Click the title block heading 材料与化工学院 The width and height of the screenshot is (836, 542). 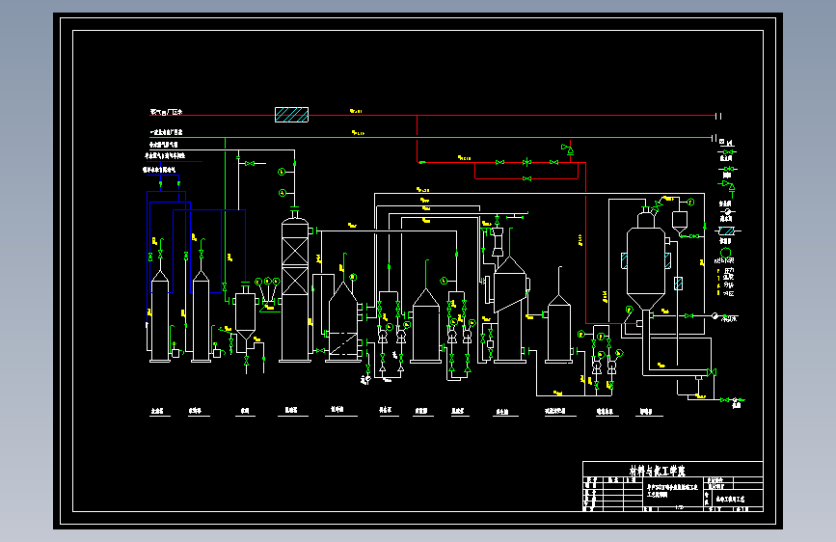(657, 471)
